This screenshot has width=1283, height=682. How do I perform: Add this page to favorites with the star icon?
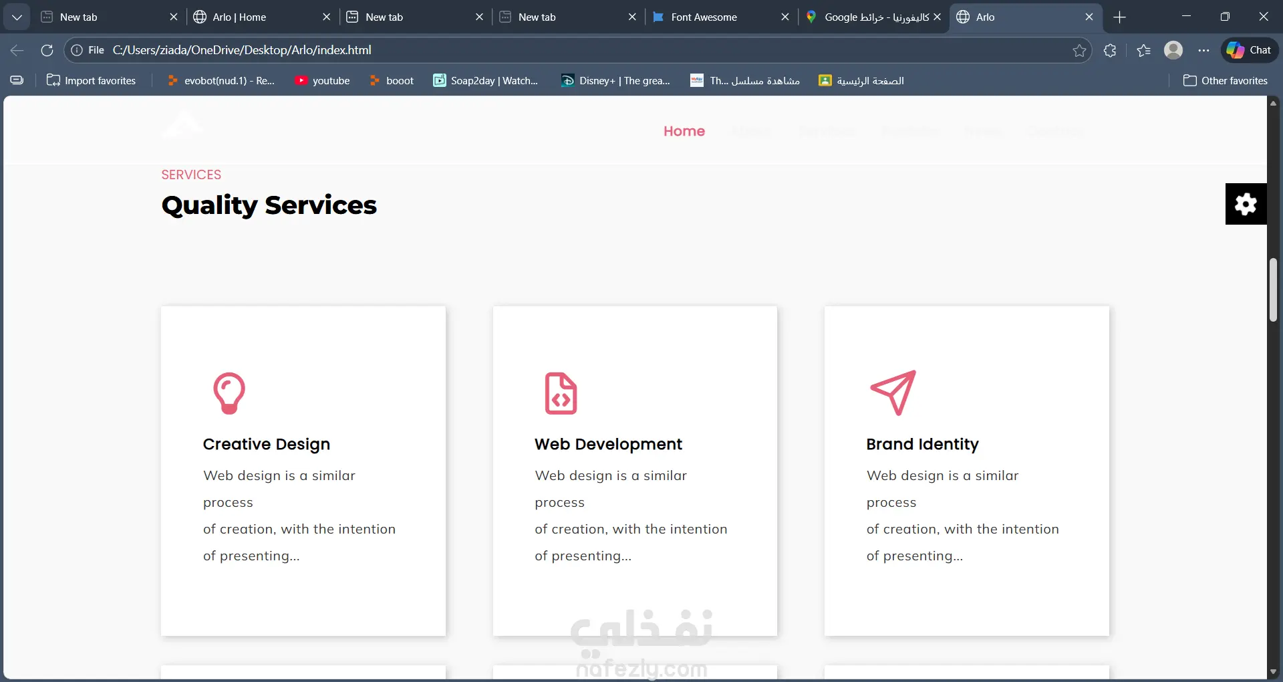tap(1079, 50)
